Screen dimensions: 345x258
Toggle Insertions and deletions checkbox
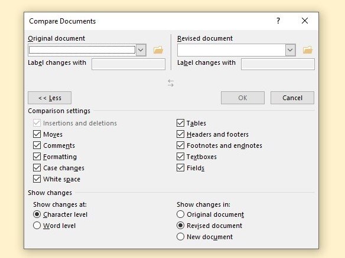point(37,123)
